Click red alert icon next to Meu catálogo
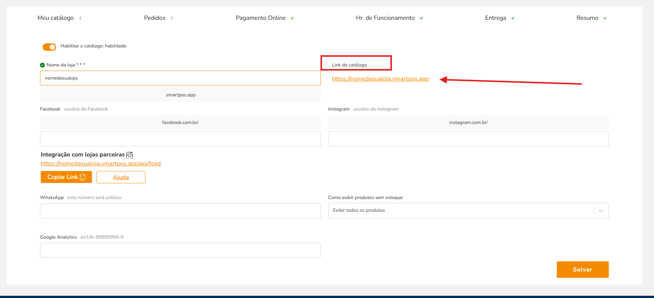654x298 pixels. [80, 18]
